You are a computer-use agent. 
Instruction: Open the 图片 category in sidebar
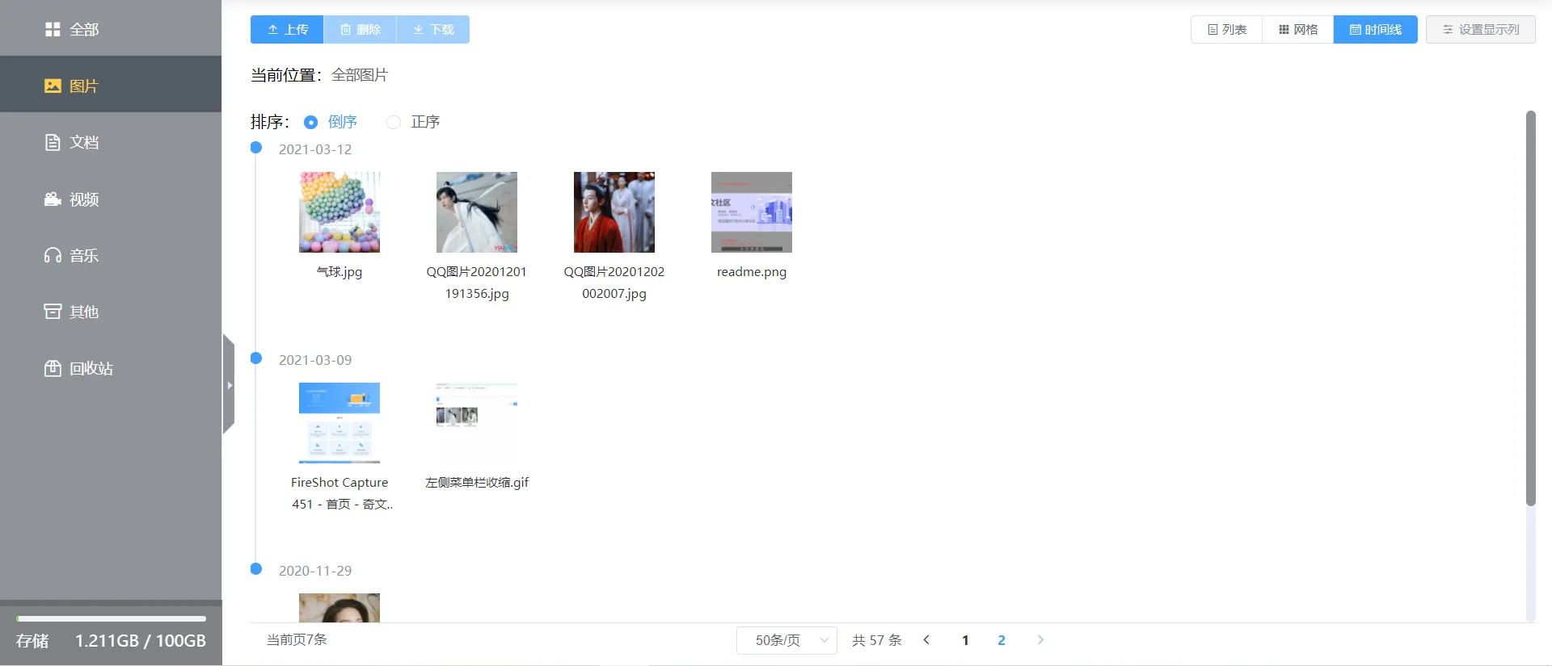(111, 85)
